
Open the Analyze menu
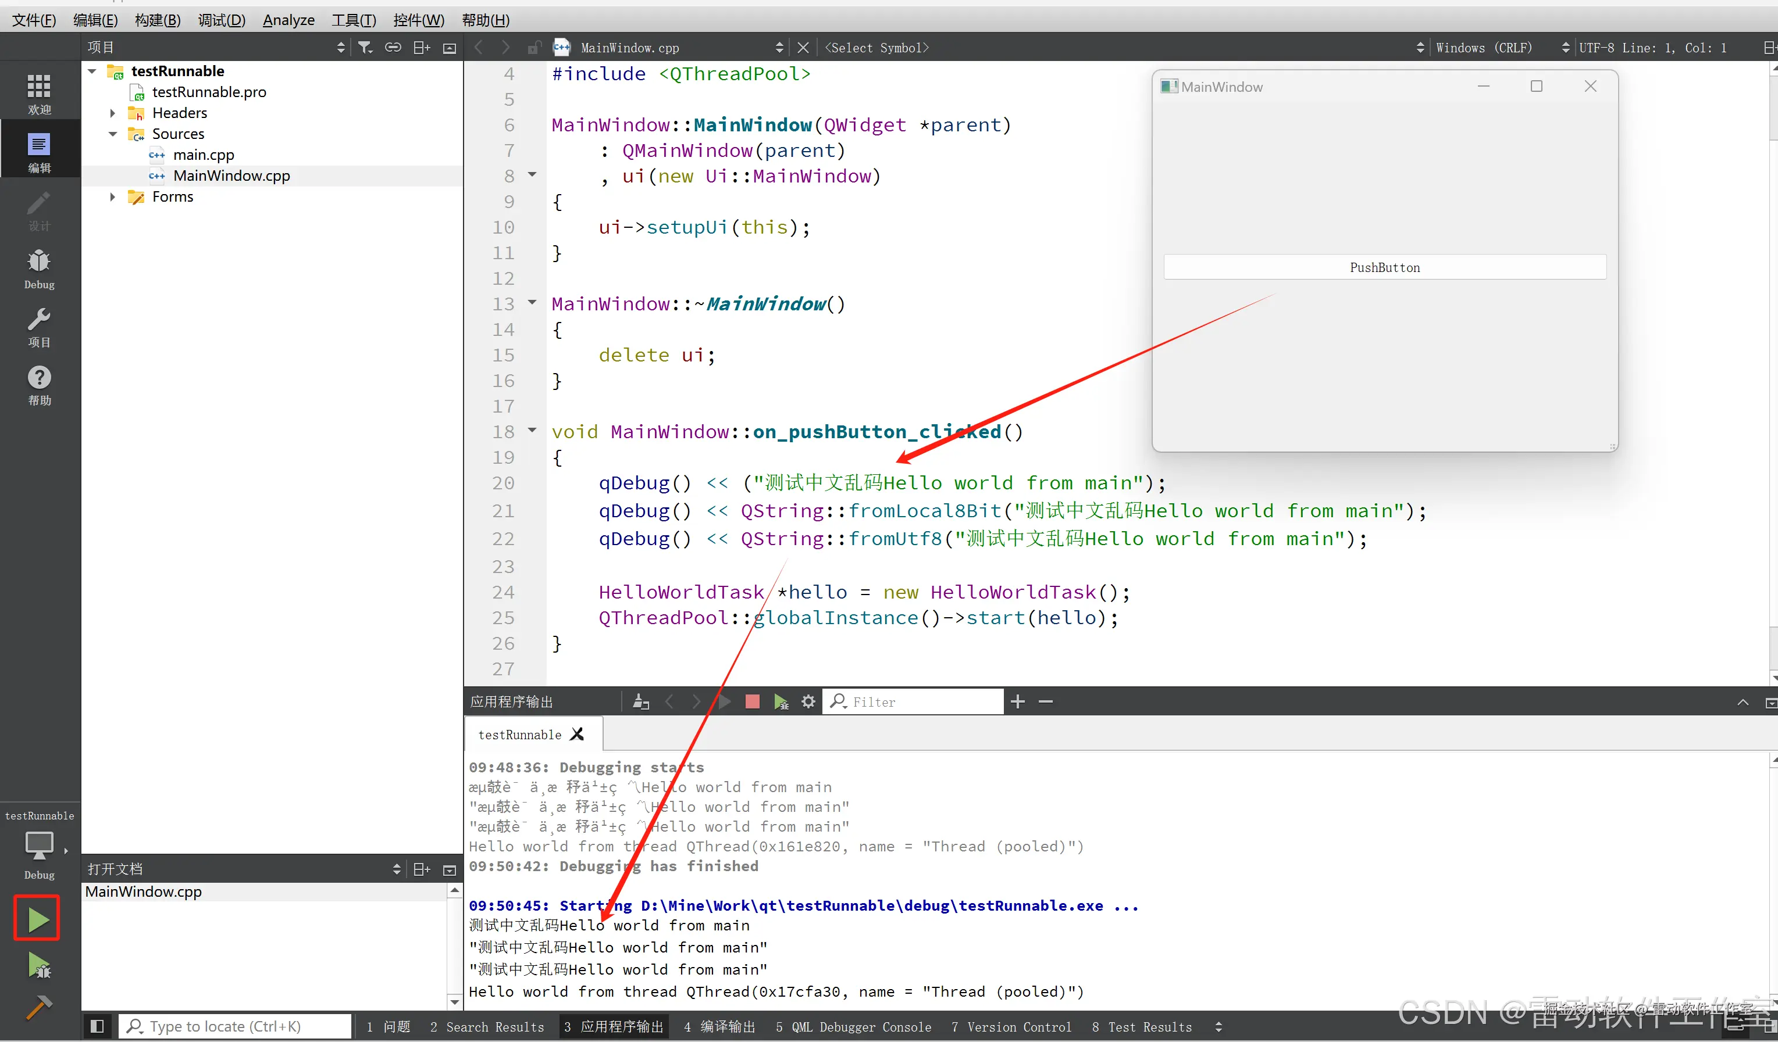[x=288, y=20]
